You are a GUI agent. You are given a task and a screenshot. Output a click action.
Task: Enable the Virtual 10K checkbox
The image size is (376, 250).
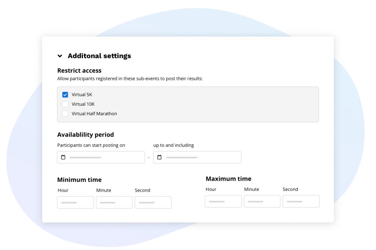pos(65,104)
